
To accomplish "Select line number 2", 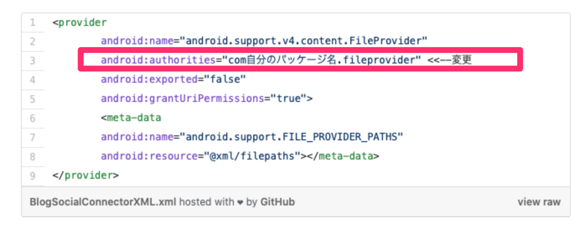I will 33,41.
